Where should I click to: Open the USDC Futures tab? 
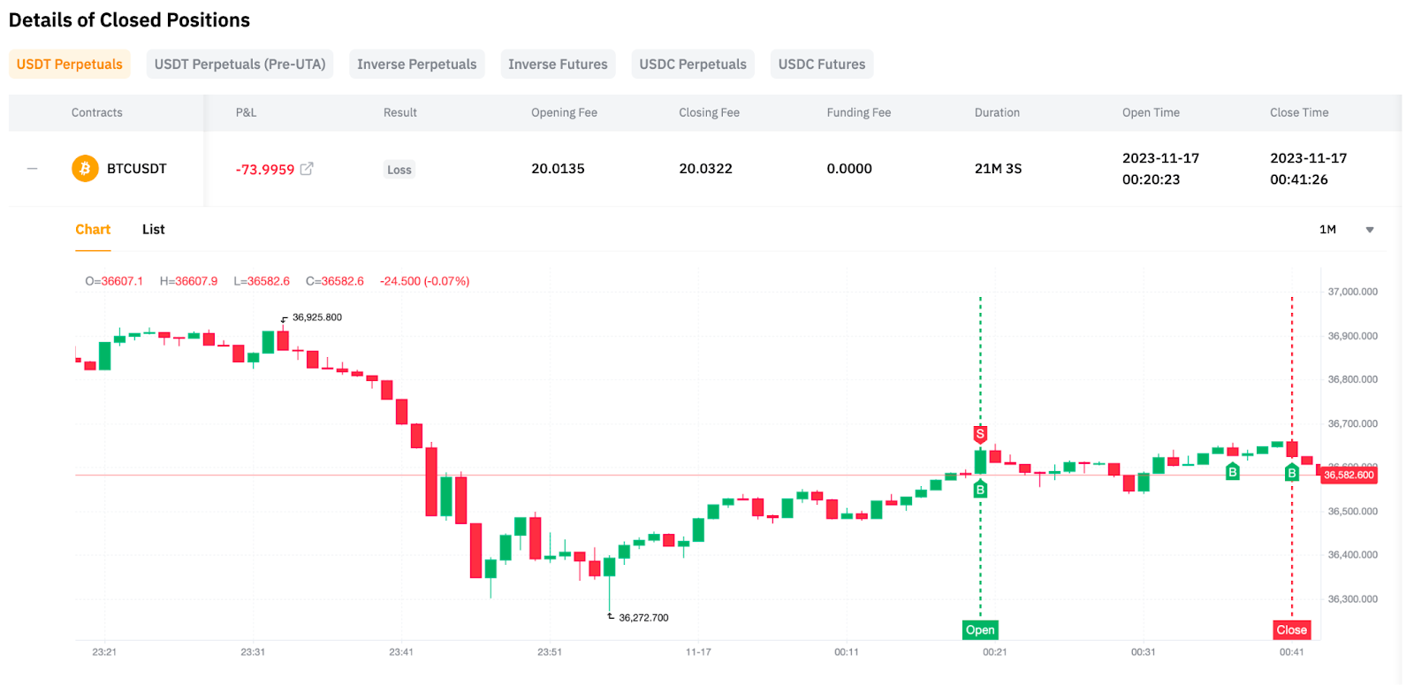tap(822, 65)
